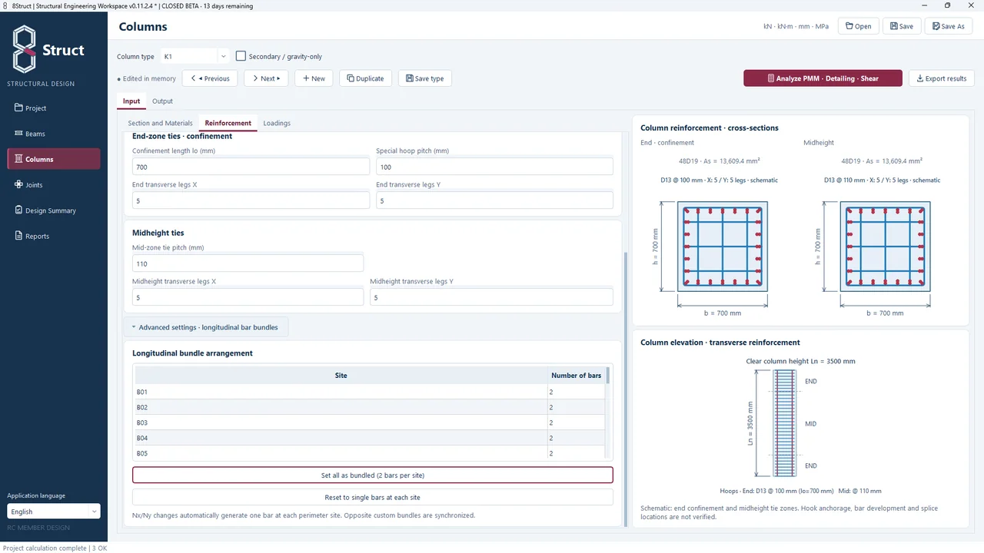This screenshot has width=984, height=553.
Task: Duplicate the current column type
Action: tap(365, 78)
